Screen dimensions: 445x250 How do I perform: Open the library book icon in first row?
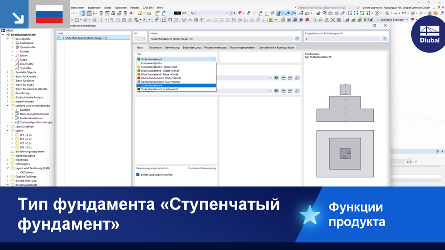pyautogui.click(x=276, y=78)
